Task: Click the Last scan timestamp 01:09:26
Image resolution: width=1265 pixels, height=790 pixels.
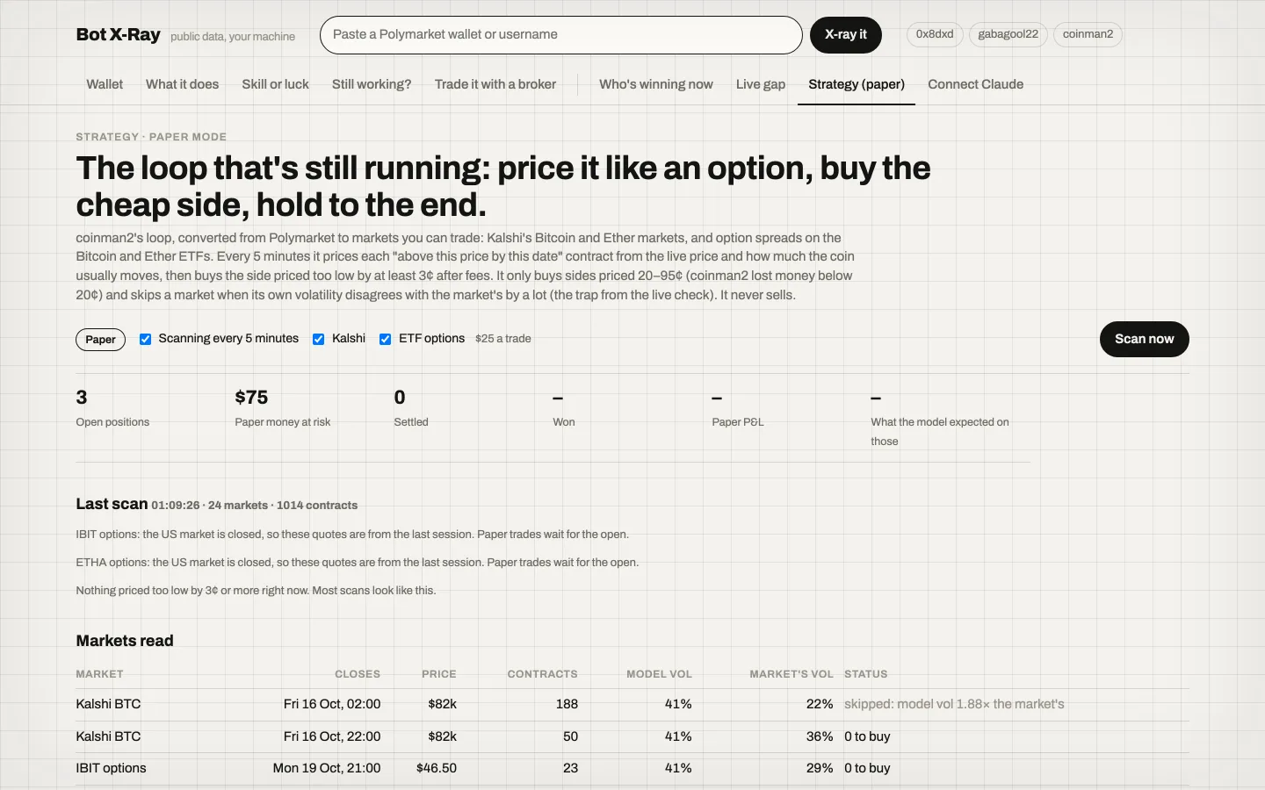Action: [176, 506]
